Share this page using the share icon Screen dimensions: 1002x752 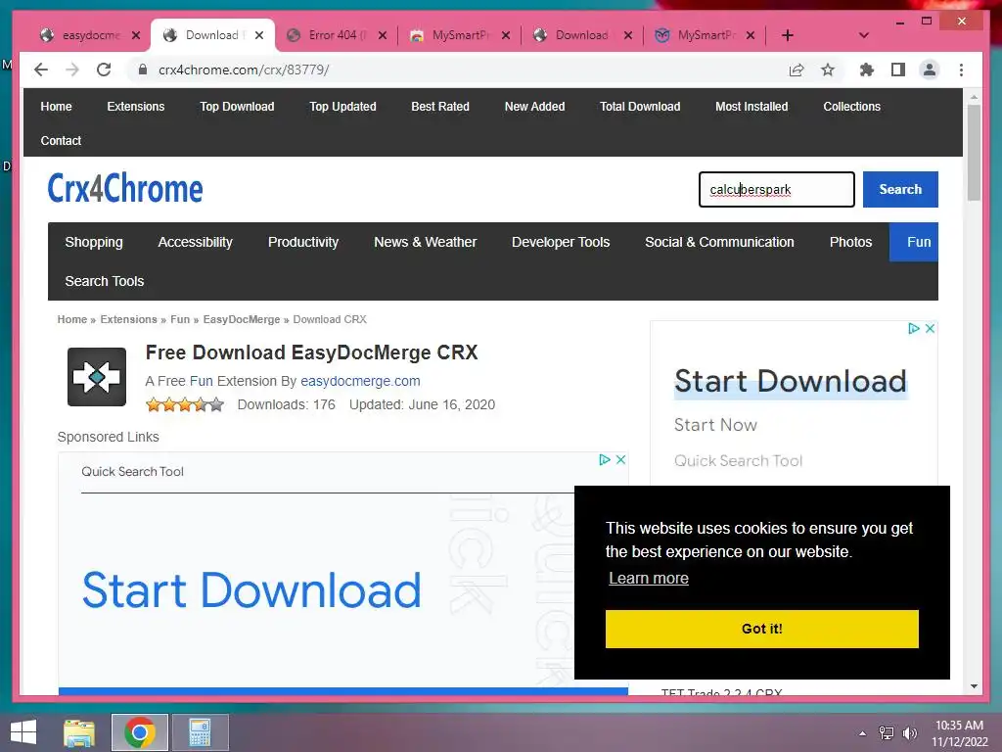(797, 70)
